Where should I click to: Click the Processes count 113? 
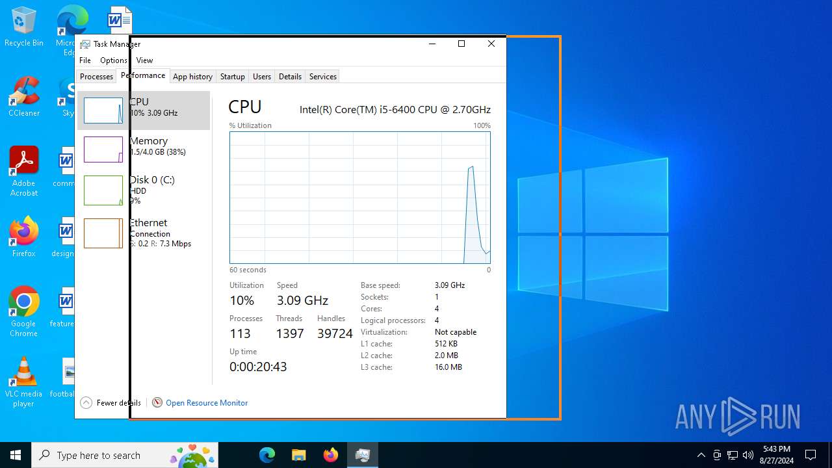click(240, 333)
